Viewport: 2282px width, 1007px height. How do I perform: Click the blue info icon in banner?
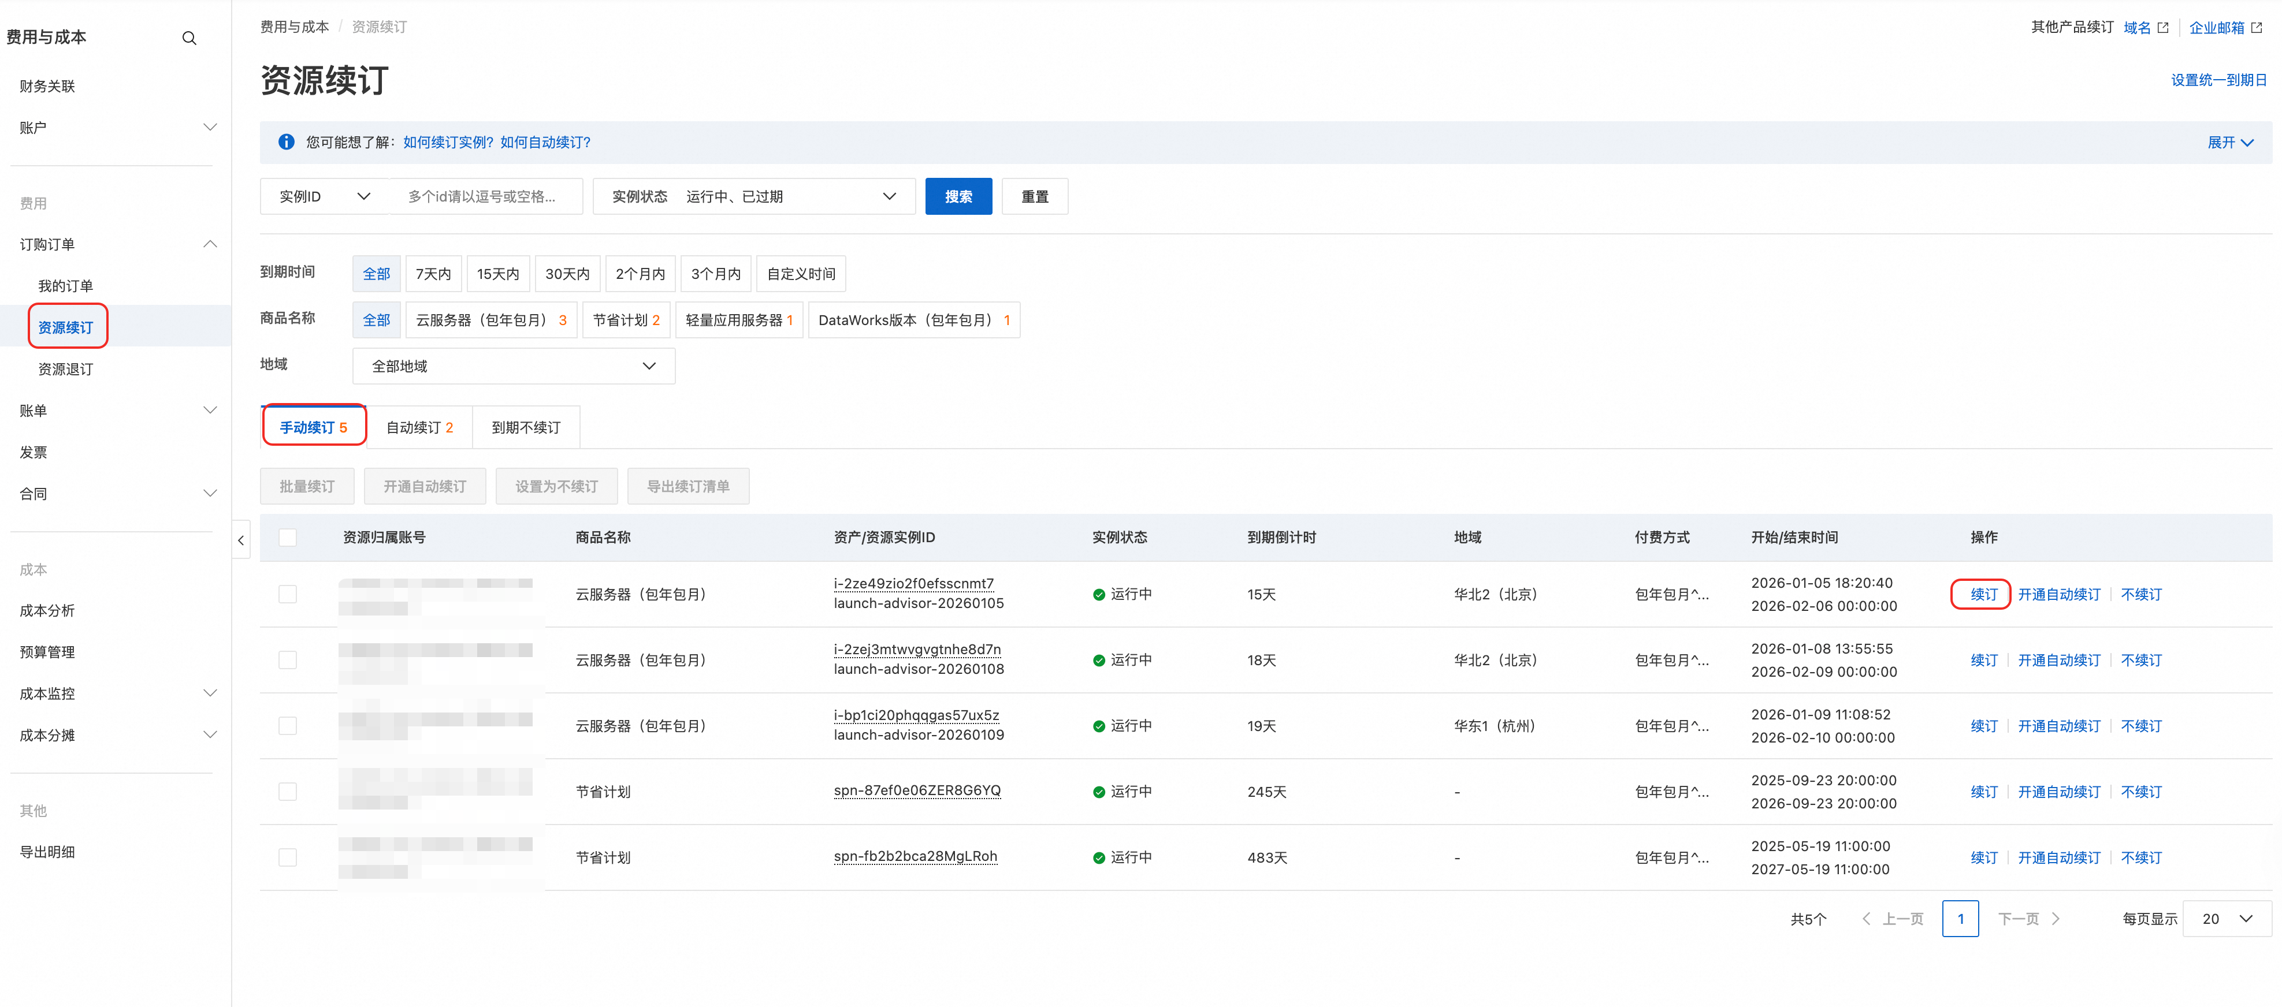pos(286,141)
